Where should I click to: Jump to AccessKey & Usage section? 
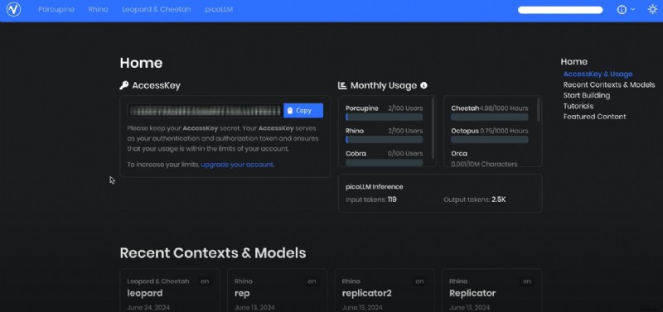598,74
